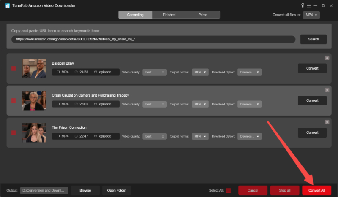This screenshot has height=197, width=338.
Task: Click the Convert All button
Action: (316, 190)
